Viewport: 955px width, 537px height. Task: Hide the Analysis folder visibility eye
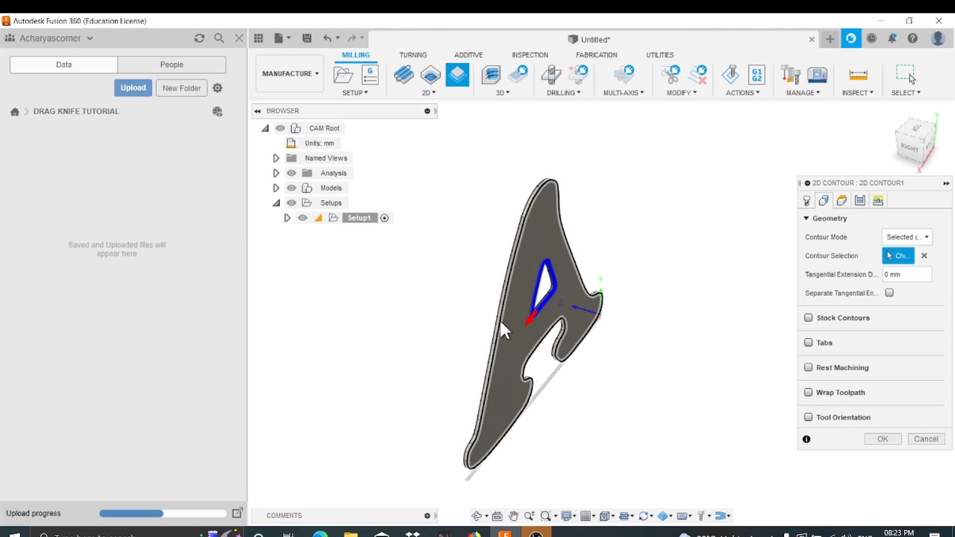click(291, 173)
